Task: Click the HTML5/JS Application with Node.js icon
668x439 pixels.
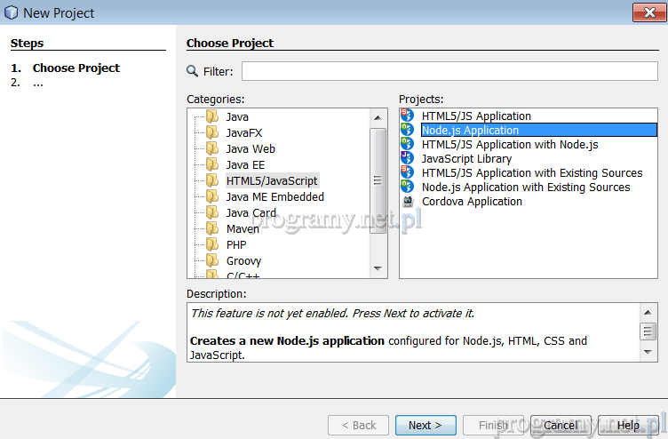Action: point(408,144)
